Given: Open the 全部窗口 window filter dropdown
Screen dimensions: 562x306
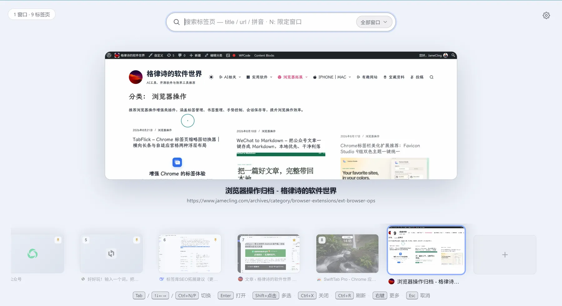Looking at the screenshot, I should point(374,22).
